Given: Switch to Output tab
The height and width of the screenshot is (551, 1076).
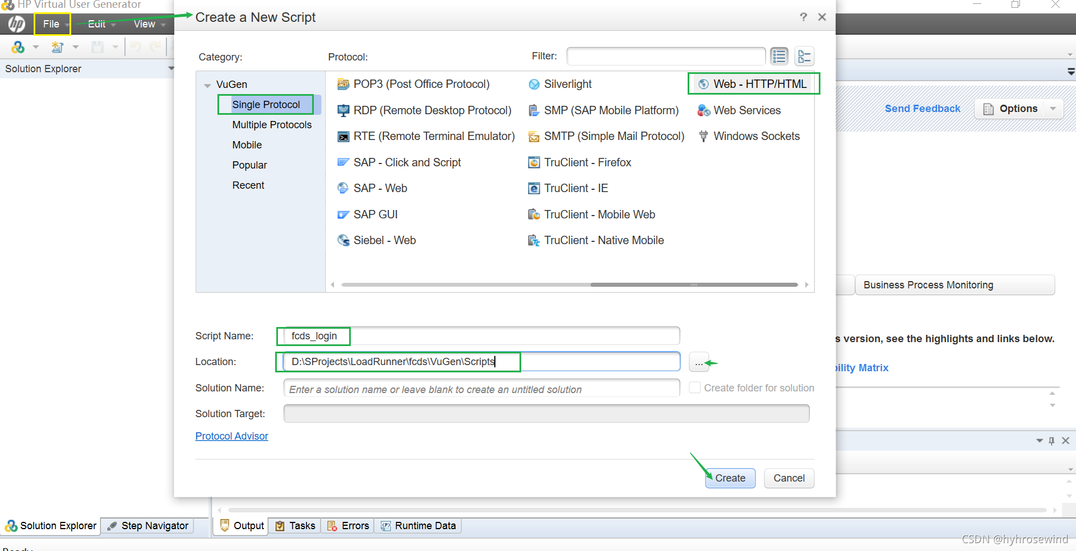Looking at the screenshot, I should point(242,526).
